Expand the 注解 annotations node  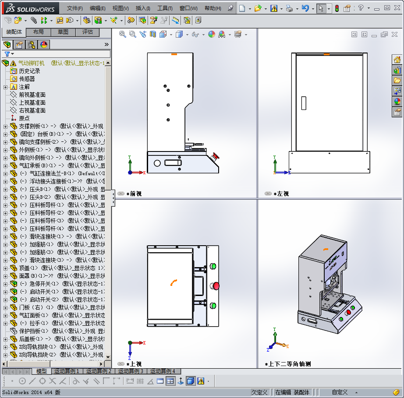(5, 87)
